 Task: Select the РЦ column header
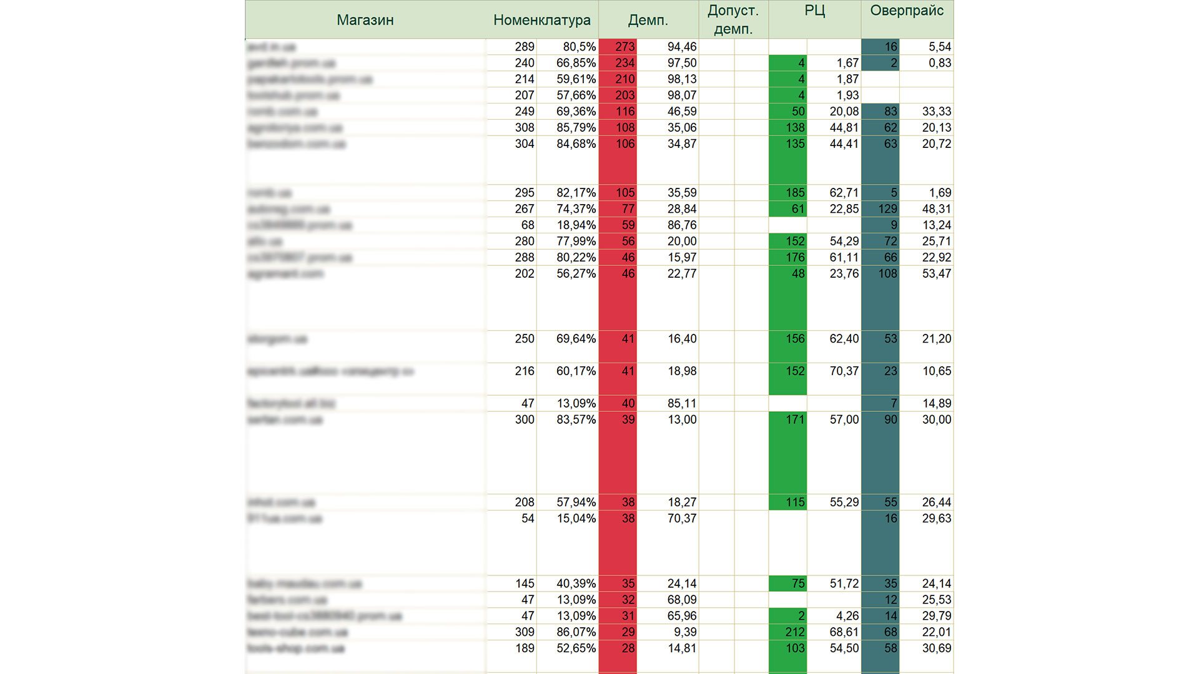click(815, 11)
